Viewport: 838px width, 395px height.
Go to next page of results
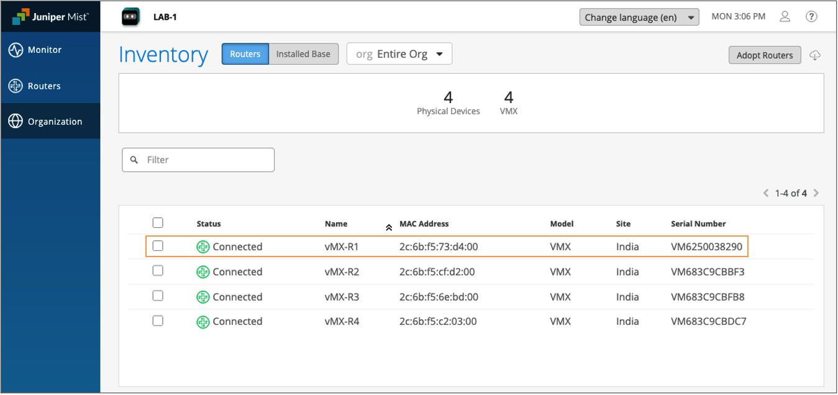[816, 193]
